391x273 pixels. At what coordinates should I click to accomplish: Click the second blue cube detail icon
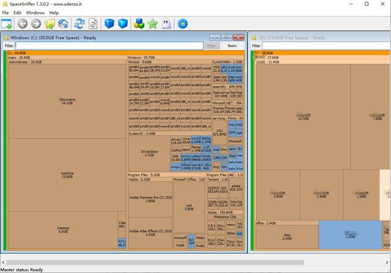[x=123, y=24]
